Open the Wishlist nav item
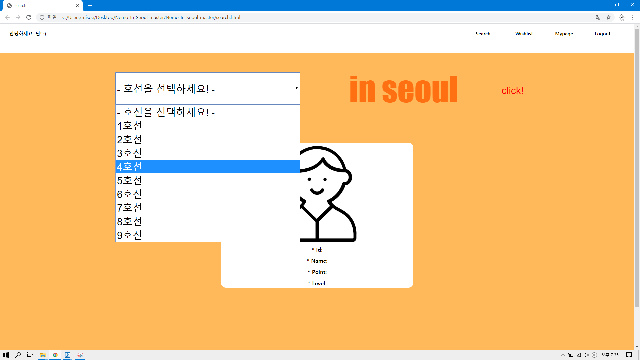Screen dimensions: 640x360 [524, 34]
